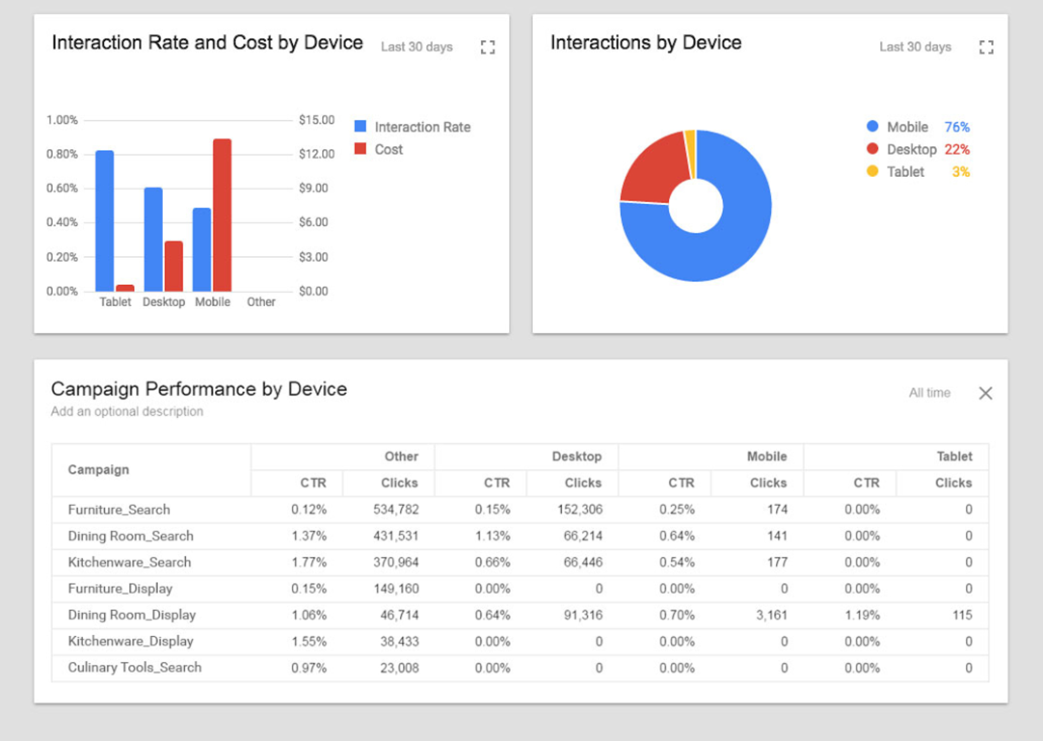Sort by the Campaign column header

[98, 470]
